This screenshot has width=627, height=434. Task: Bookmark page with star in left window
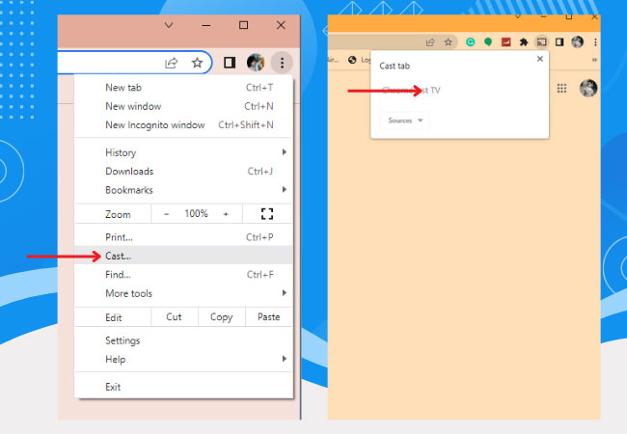click(x=197, y=63)
